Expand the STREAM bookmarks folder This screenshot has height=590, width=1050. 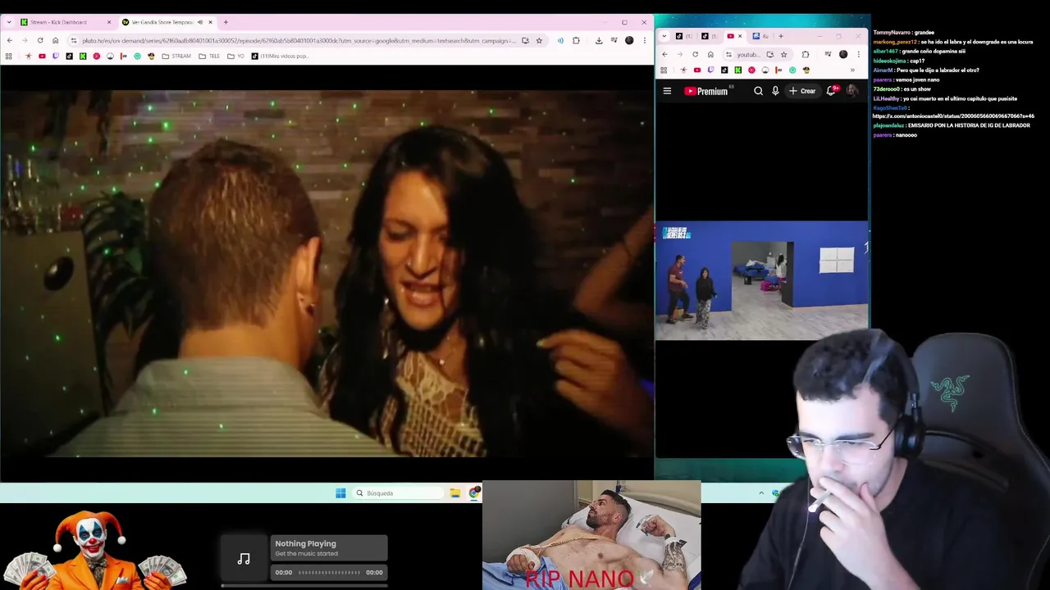point(176,57)
